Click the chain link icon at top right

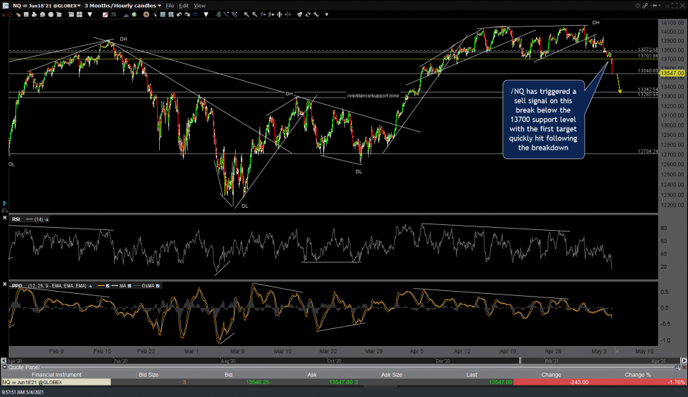click(x=645, y=6)
